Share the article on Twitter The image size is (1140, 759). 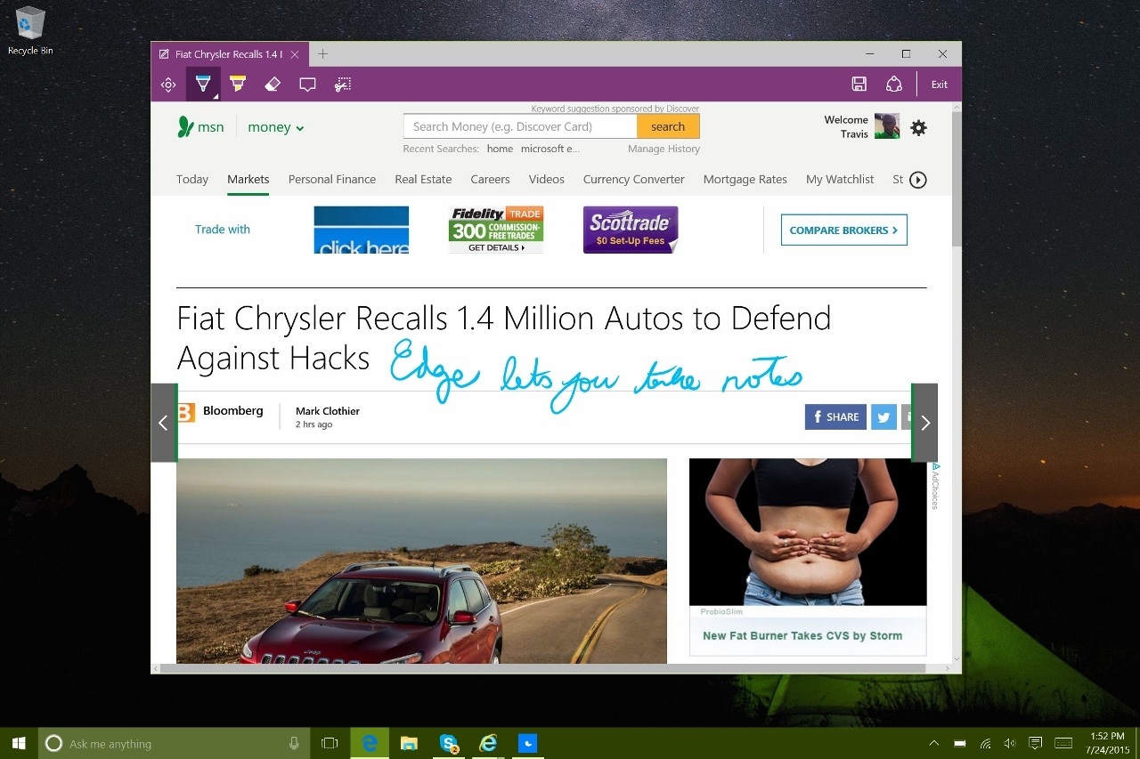click(x=883, y=416)
